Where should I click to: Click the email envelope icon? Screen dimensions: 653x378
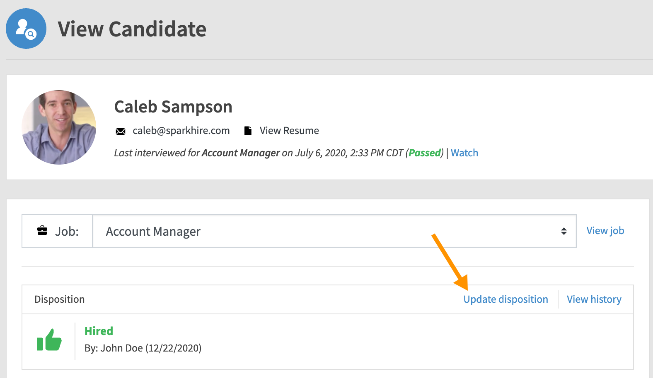(121, 132)
